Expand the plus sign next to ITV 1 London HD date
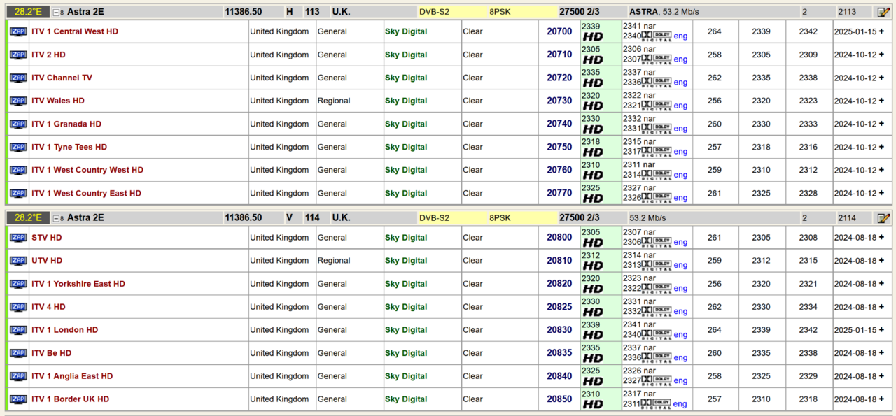The width and height of the screenshot is (896, 416). (881, 330)
